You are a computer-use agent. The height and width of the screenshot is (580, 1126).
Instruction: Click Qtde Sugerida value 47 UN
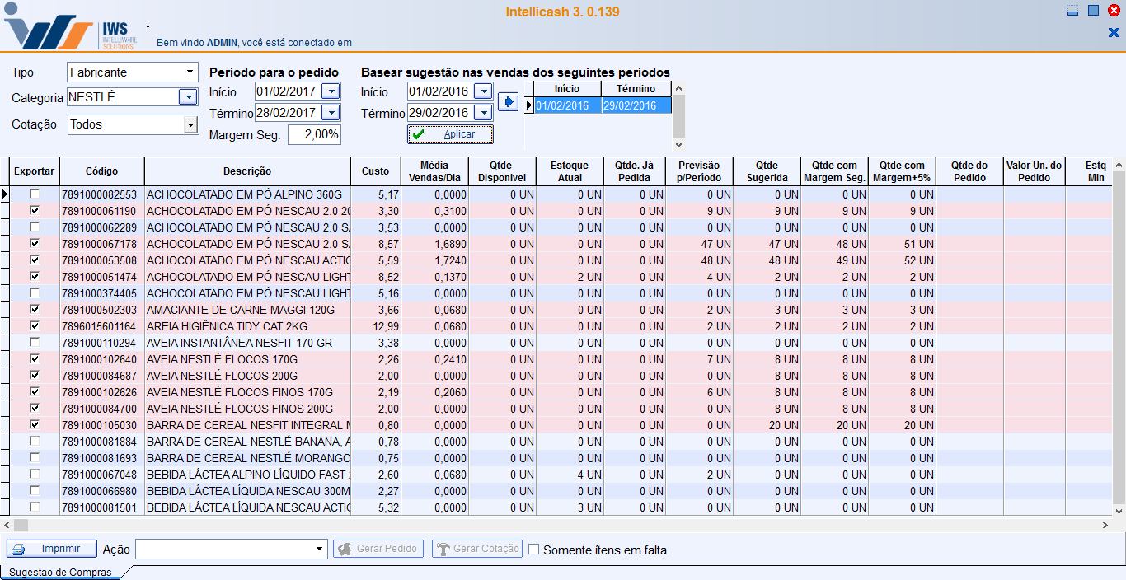(x=767, y=244)
